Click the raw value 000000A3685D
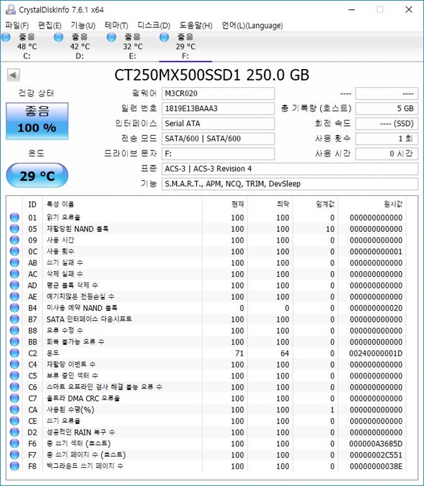The height and width of the screenshot is (486, 424). (376, 444)
